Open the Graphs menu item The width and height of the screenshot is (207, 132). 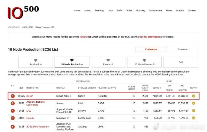click(x=180, y=10)
